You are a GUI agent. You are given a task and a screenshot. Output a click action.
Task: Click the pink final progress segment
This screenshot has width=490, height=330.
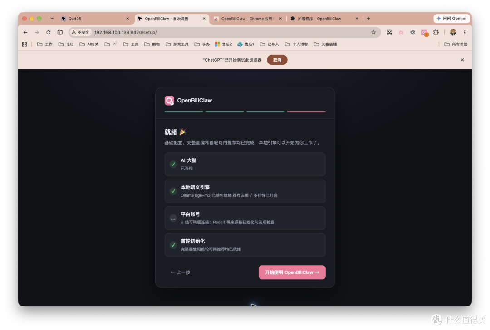tap(306, 112)
